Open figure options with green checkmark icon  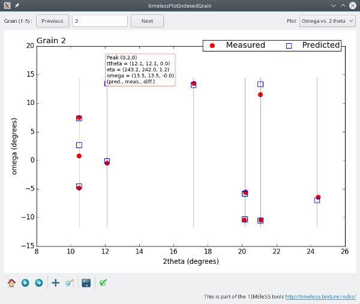(103, 282)
